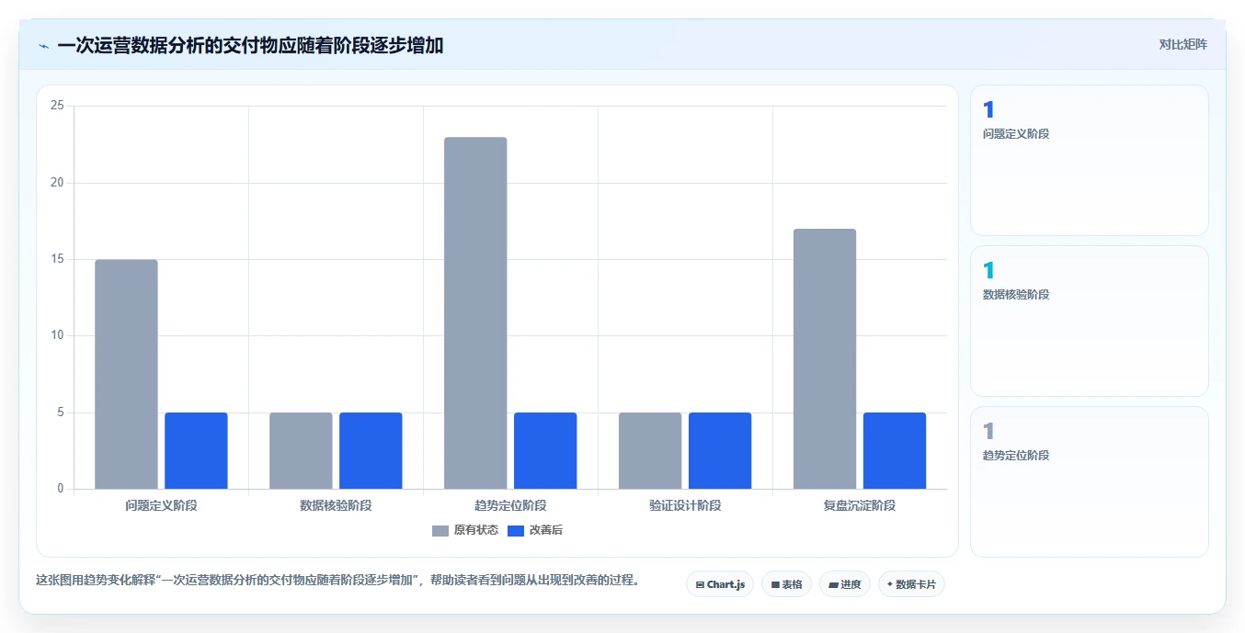1245x633 pixels.
Task: Open the 数据核验阶段 data card
Action: [x=1090, y=322]
